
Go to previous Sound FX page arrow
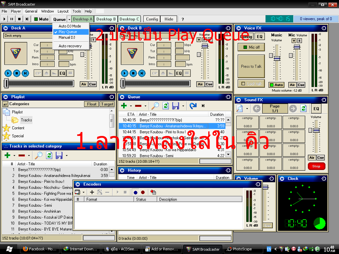click(x=257, y=108)
